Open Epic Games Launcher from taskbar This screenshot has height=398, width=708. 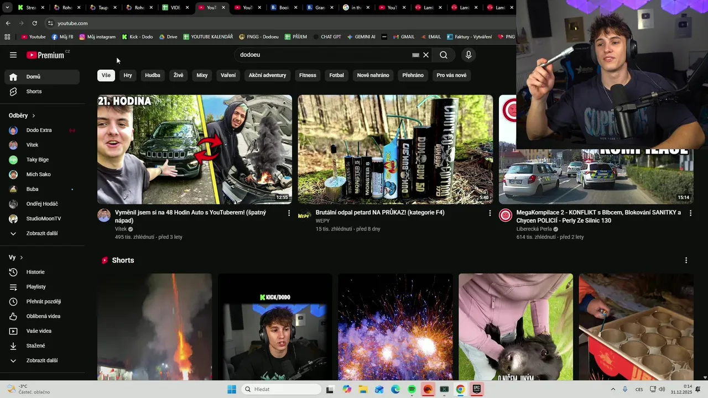[x=476, y=389]
